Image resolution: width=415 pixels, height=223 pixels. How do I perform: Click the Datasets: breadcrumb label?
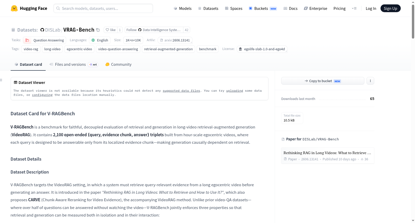pos(27,30)
